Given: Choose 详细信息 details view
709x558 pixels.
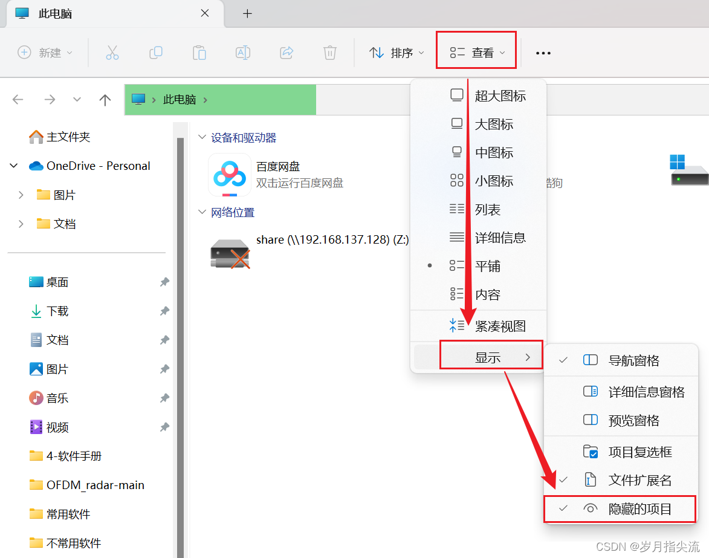Looking at the screenshot, I should click(x=478, y=238).
